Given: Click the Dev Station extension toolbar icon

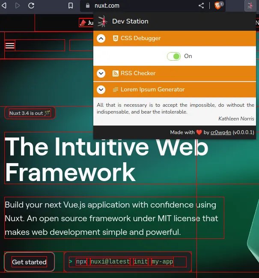Looking at the screenshot, I should coord(250,6).
